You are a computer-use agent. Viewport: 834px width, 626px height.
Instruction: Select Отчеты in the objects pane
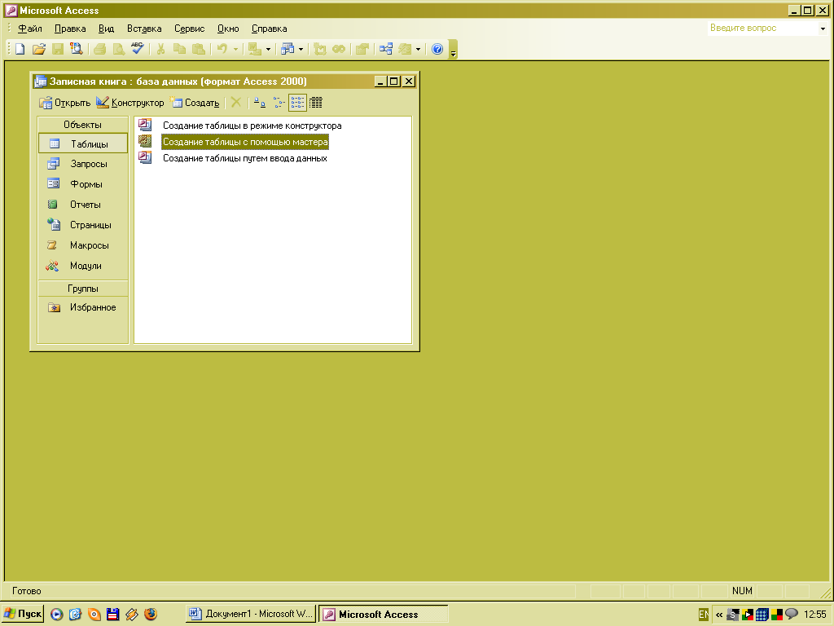click(83, 205)
